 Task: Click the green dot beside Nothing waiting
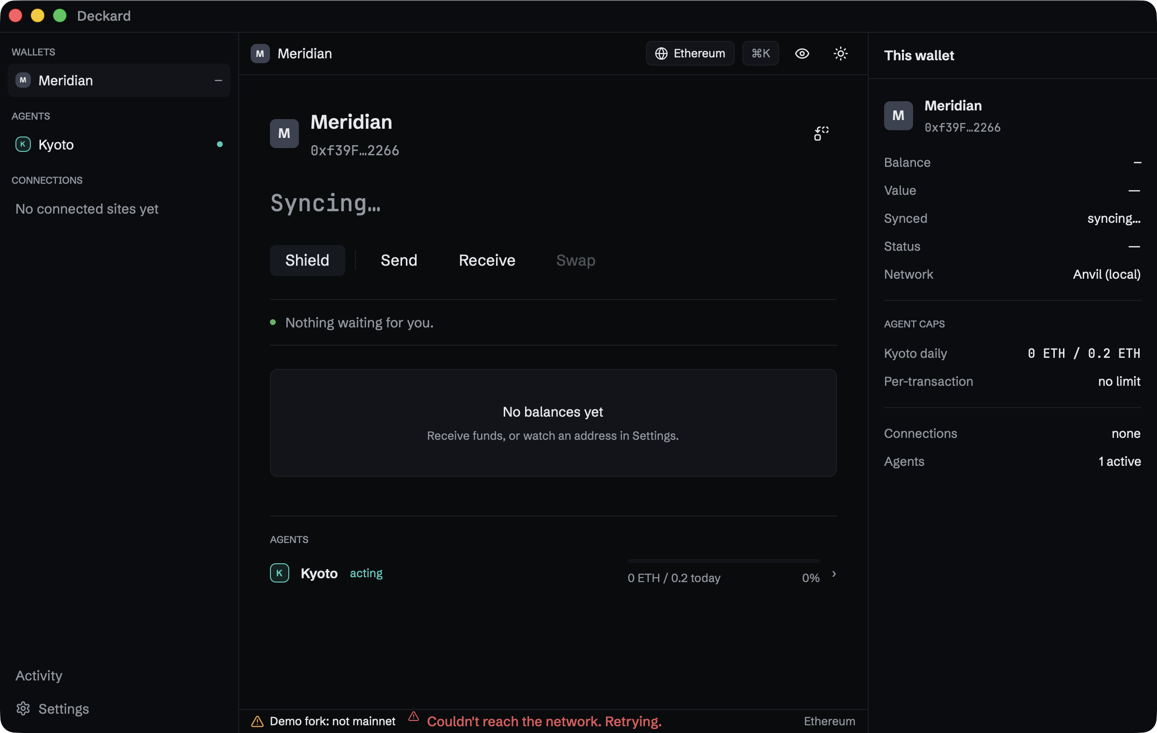point(273,322)
